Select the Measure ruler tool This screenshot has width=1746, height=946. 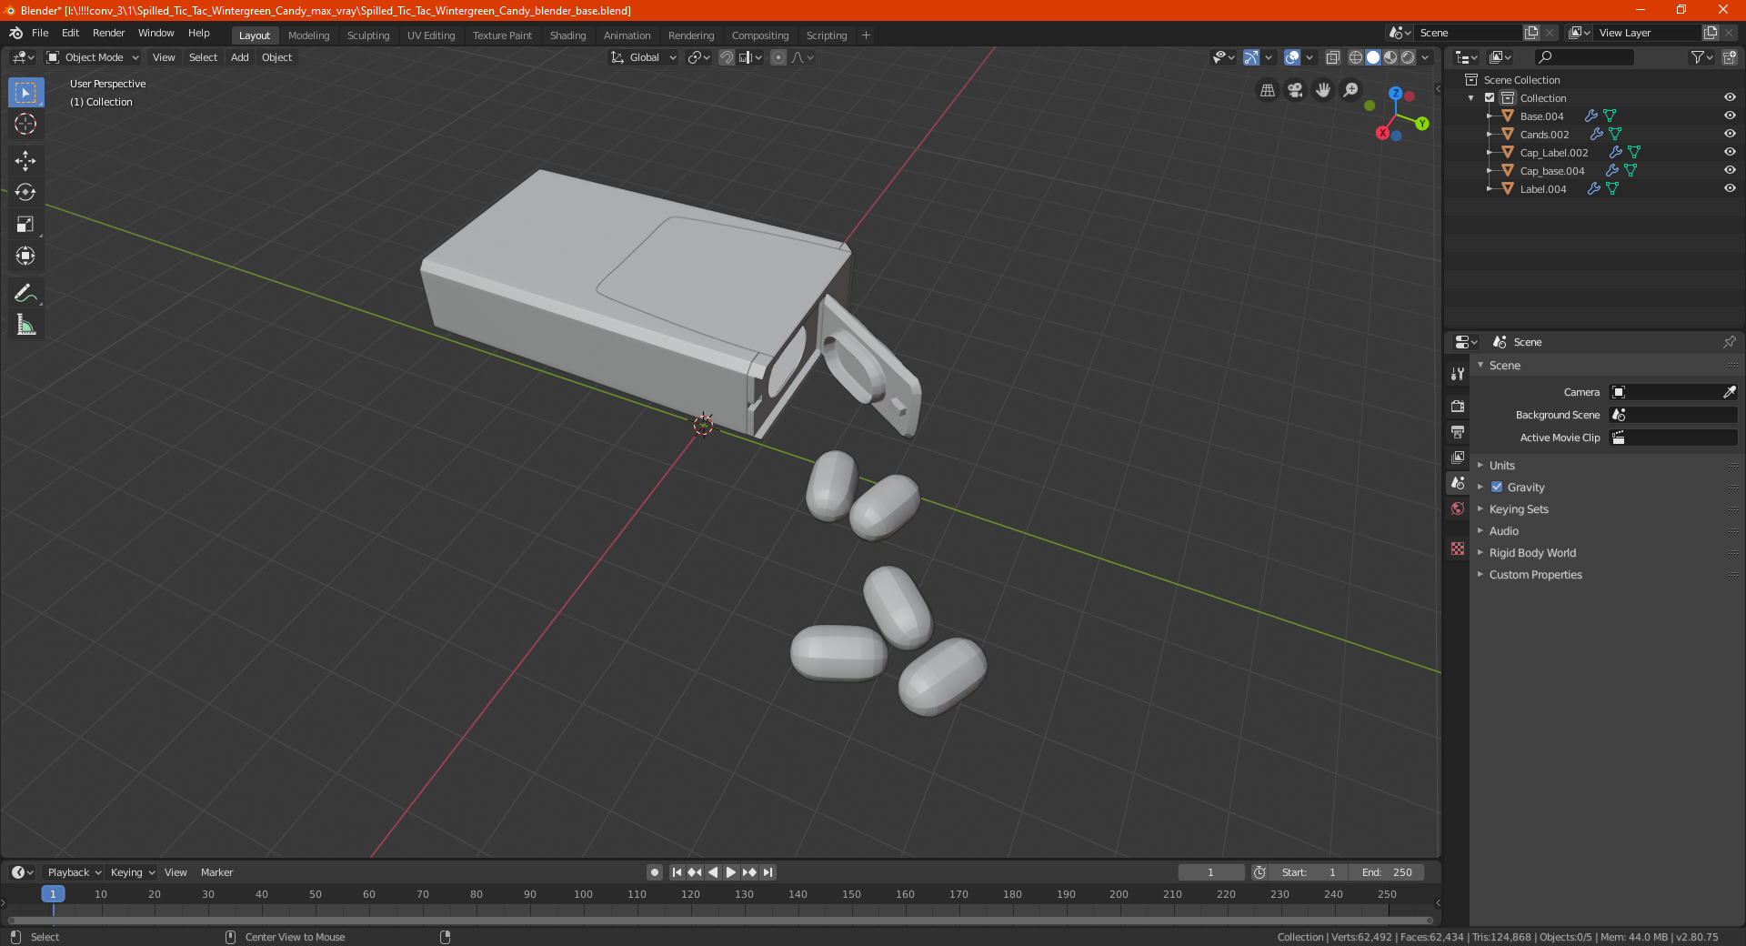point(25,325)
